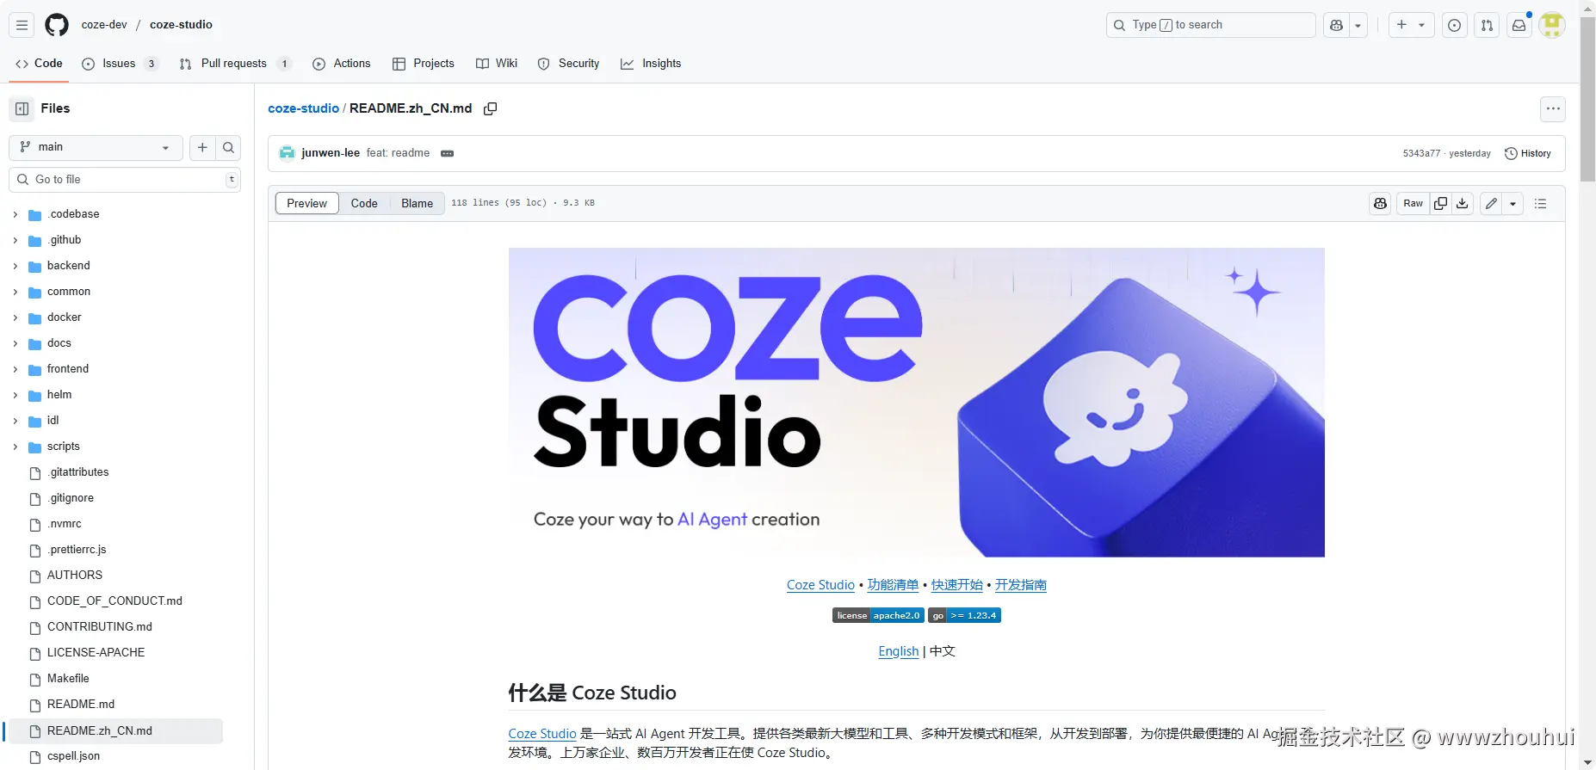The image size is (1596, 770).
Task: Open more edit options dropdown
Action: click(x=1512, y=203)
